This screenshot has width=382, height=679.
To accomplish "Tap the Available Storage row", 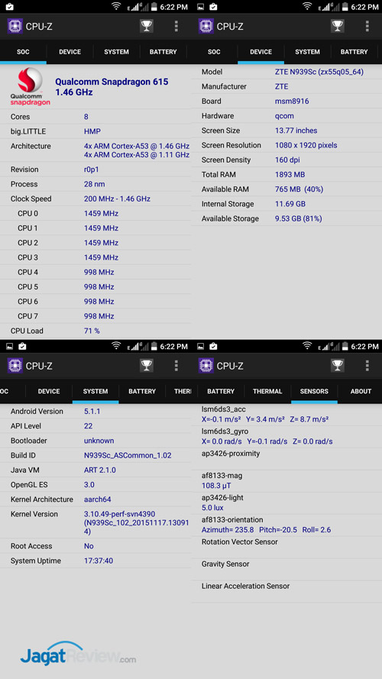I will [x=286, y=218].
